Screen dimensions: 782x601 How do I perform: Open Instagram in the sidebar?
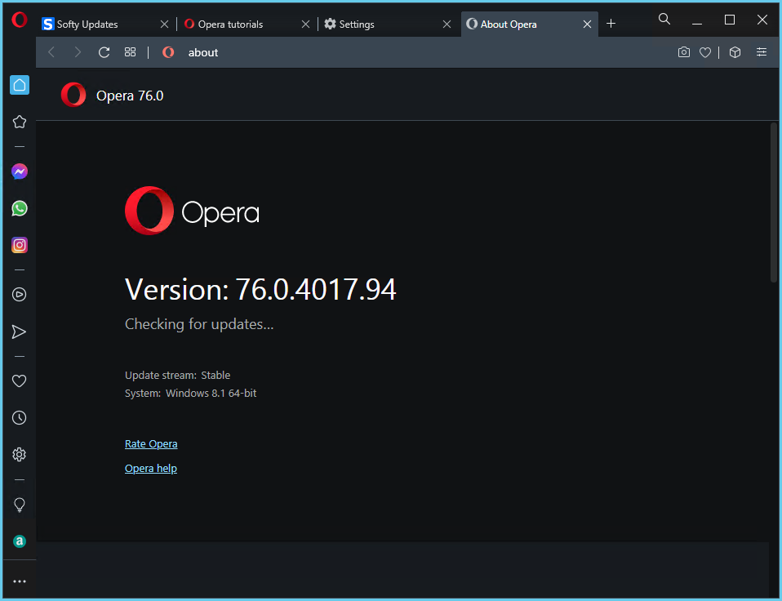pos(20,245)
